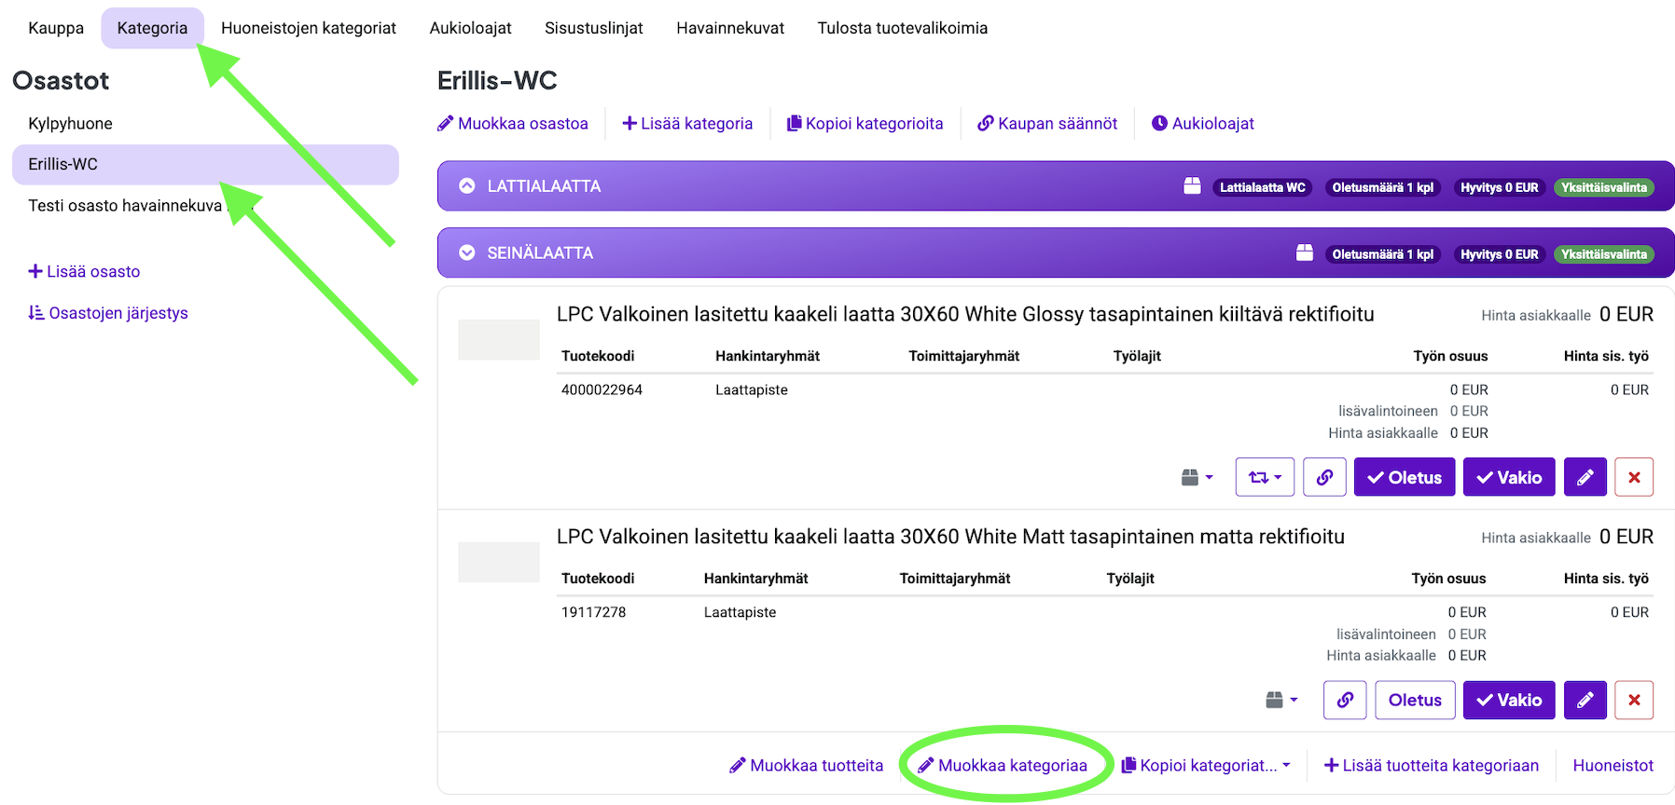
Task: Toggle Oletus off for White Glossy tile
Action: click(1404, 477)
